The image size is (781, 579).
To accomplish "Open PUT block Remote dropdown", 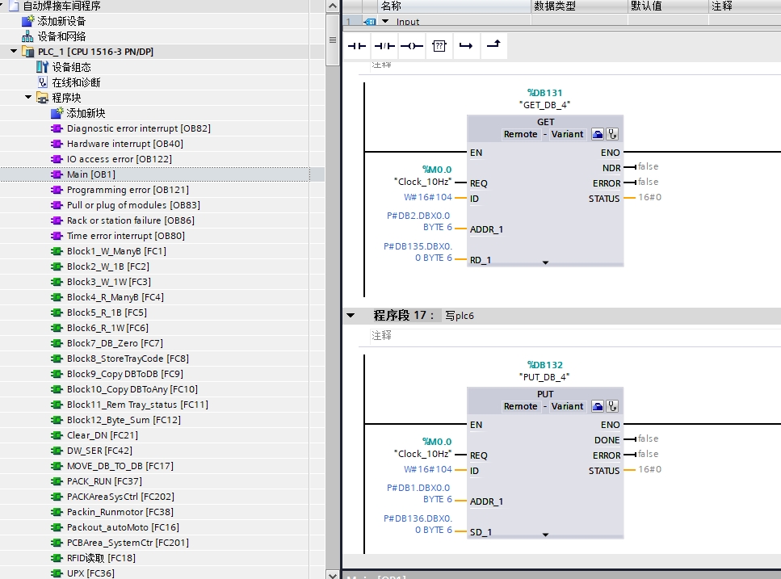I will click(520, 407).
